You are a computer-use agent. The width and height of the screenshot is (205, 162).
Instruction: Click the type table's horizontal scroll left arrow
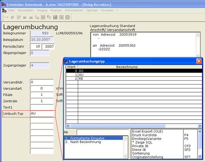pyautogui.click(x=68, y=126)
